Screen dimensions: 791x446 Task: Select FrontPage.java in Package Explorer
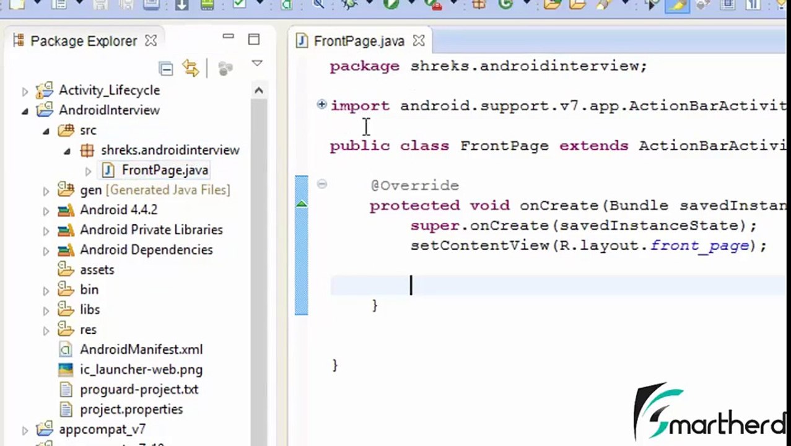point(165,170)
